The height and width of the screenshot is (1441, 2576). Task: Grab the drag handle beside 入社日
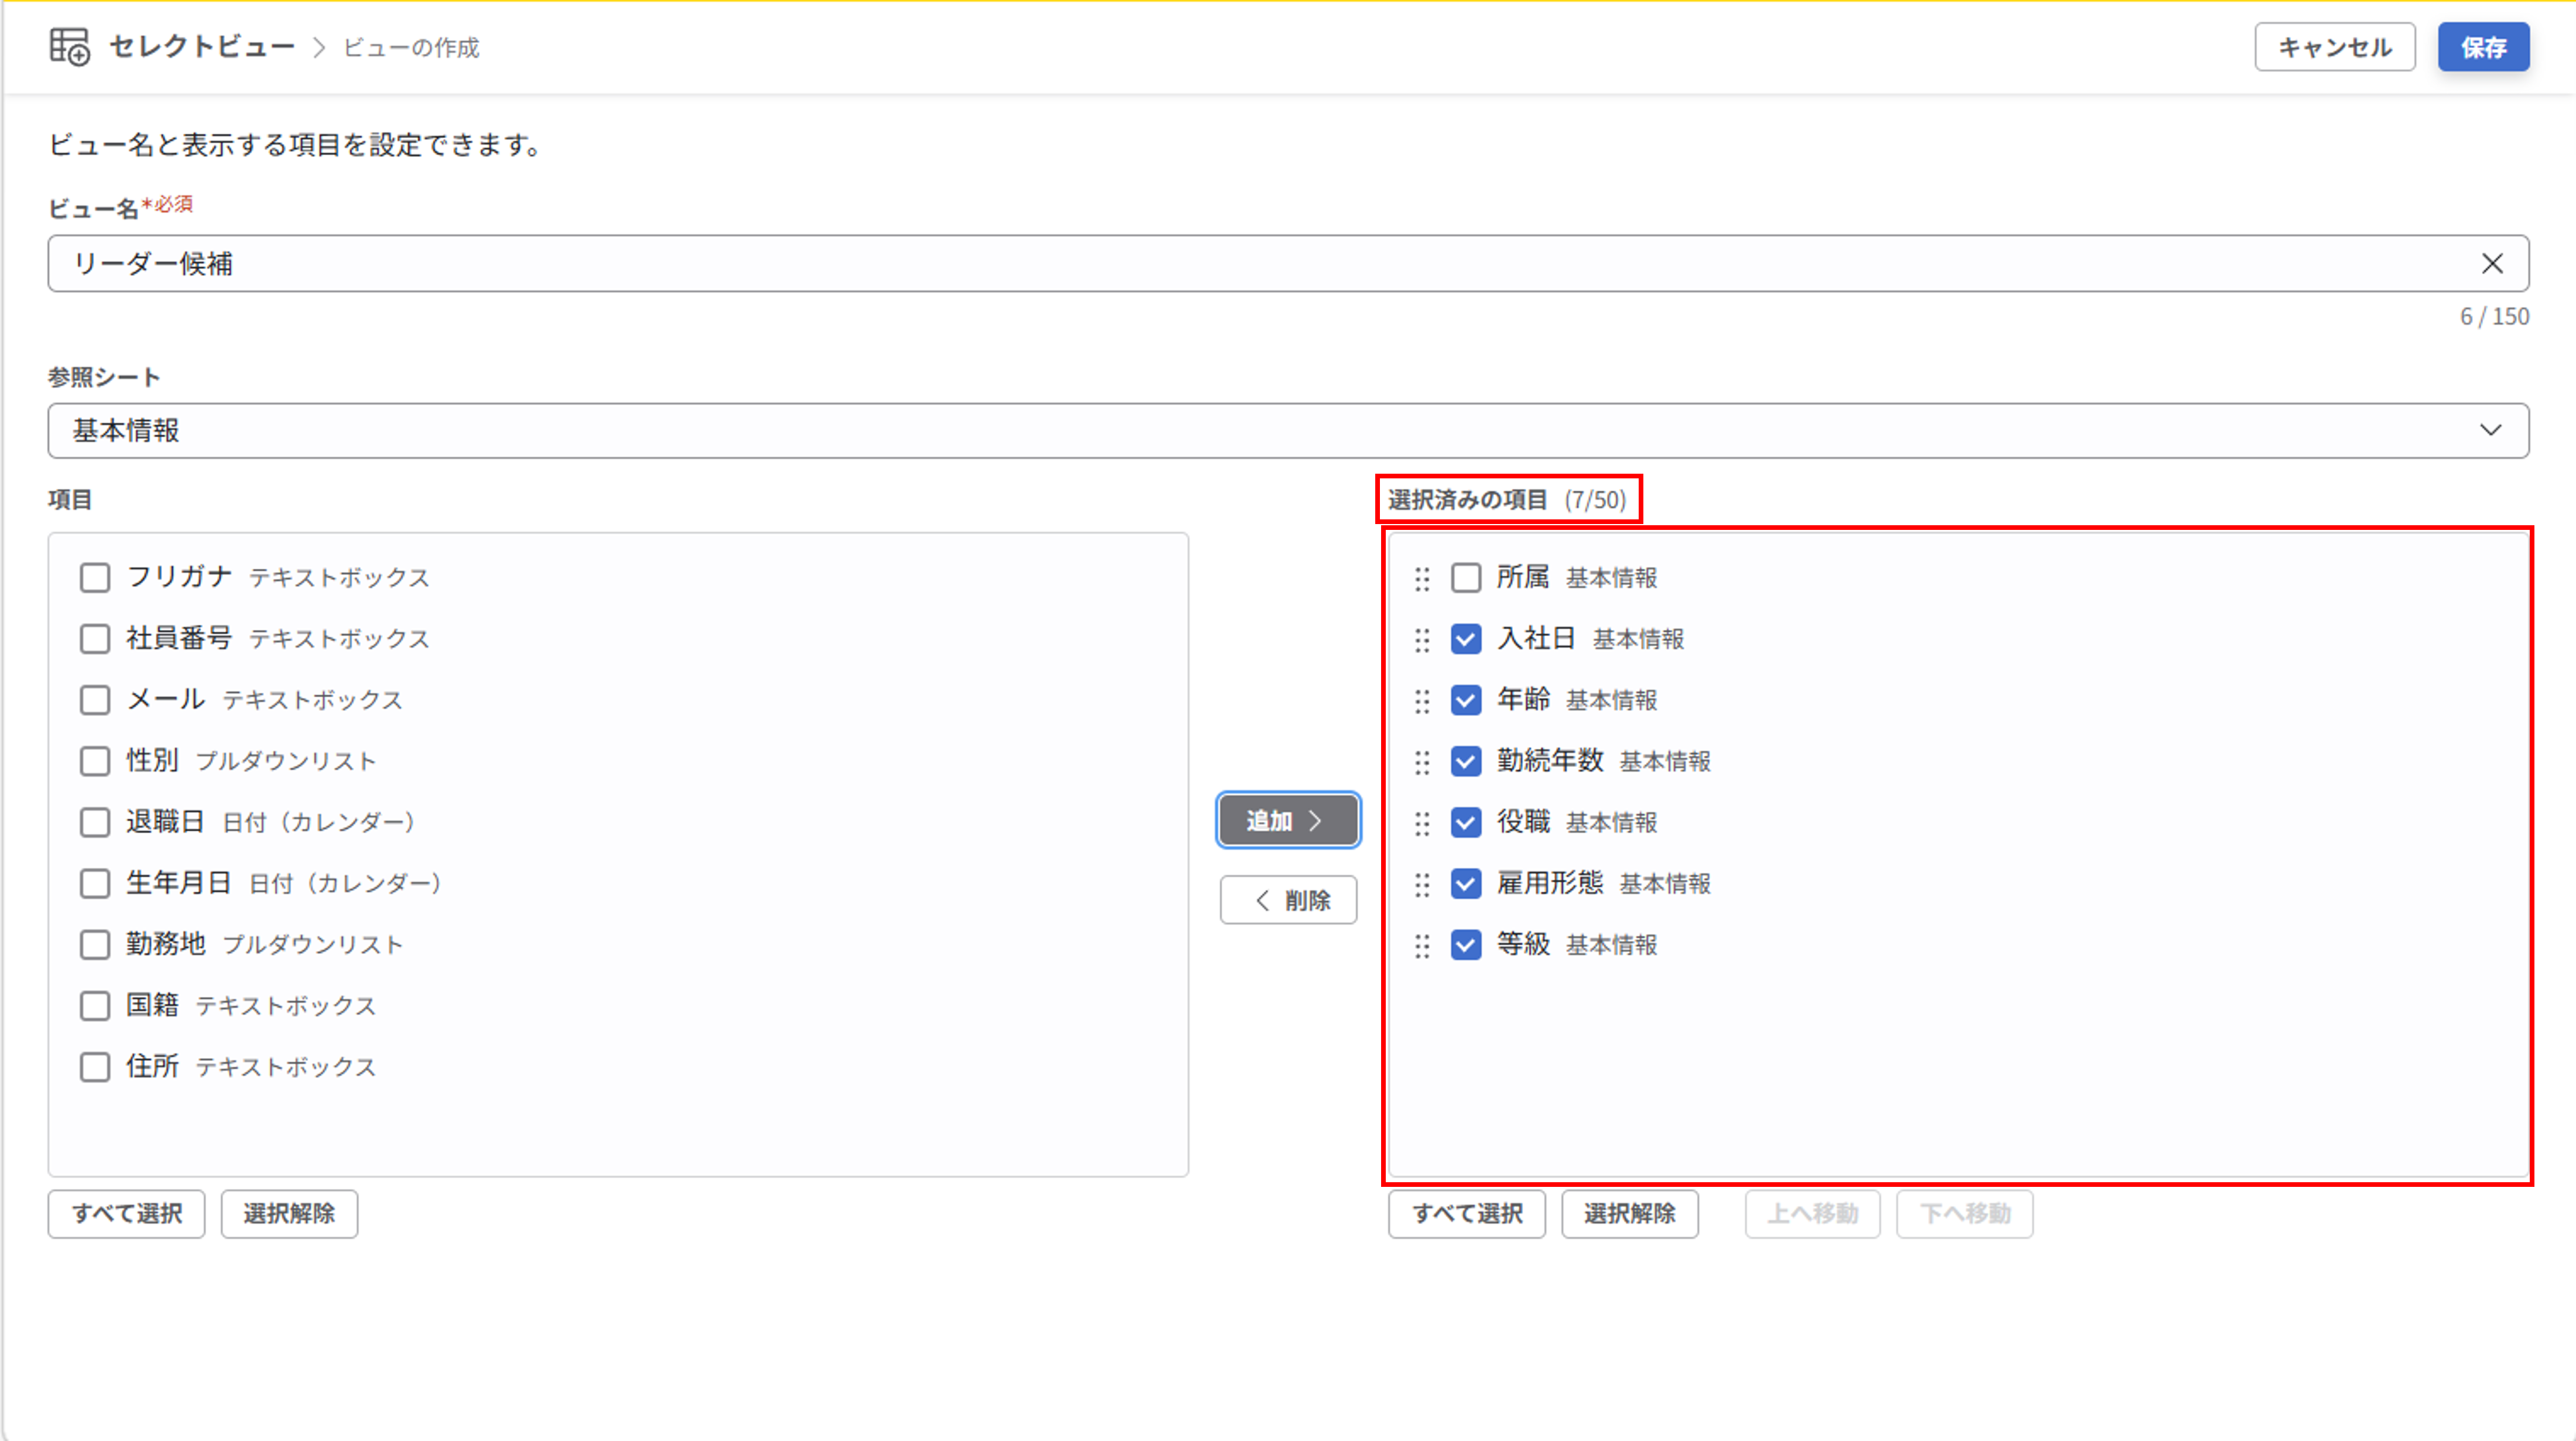click(x=1422, y=640)
